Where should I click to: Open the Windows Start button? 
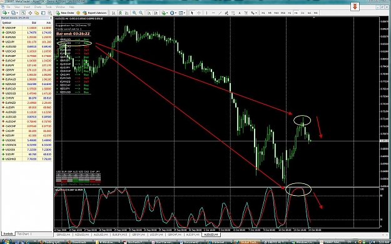(7, 241)
